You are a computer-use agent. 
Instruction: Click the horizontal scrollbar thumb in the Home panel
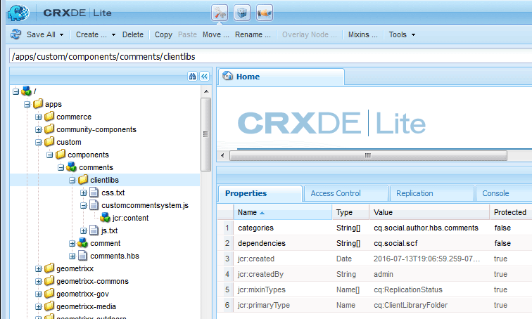368,155
